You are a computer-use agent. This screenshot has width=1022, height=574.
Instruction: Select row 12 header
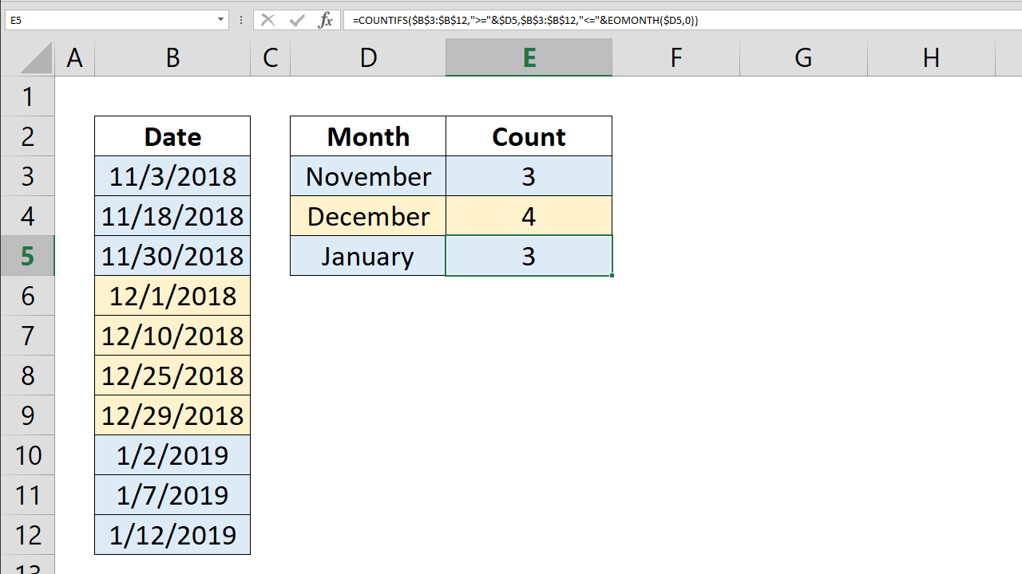(27, 535)
